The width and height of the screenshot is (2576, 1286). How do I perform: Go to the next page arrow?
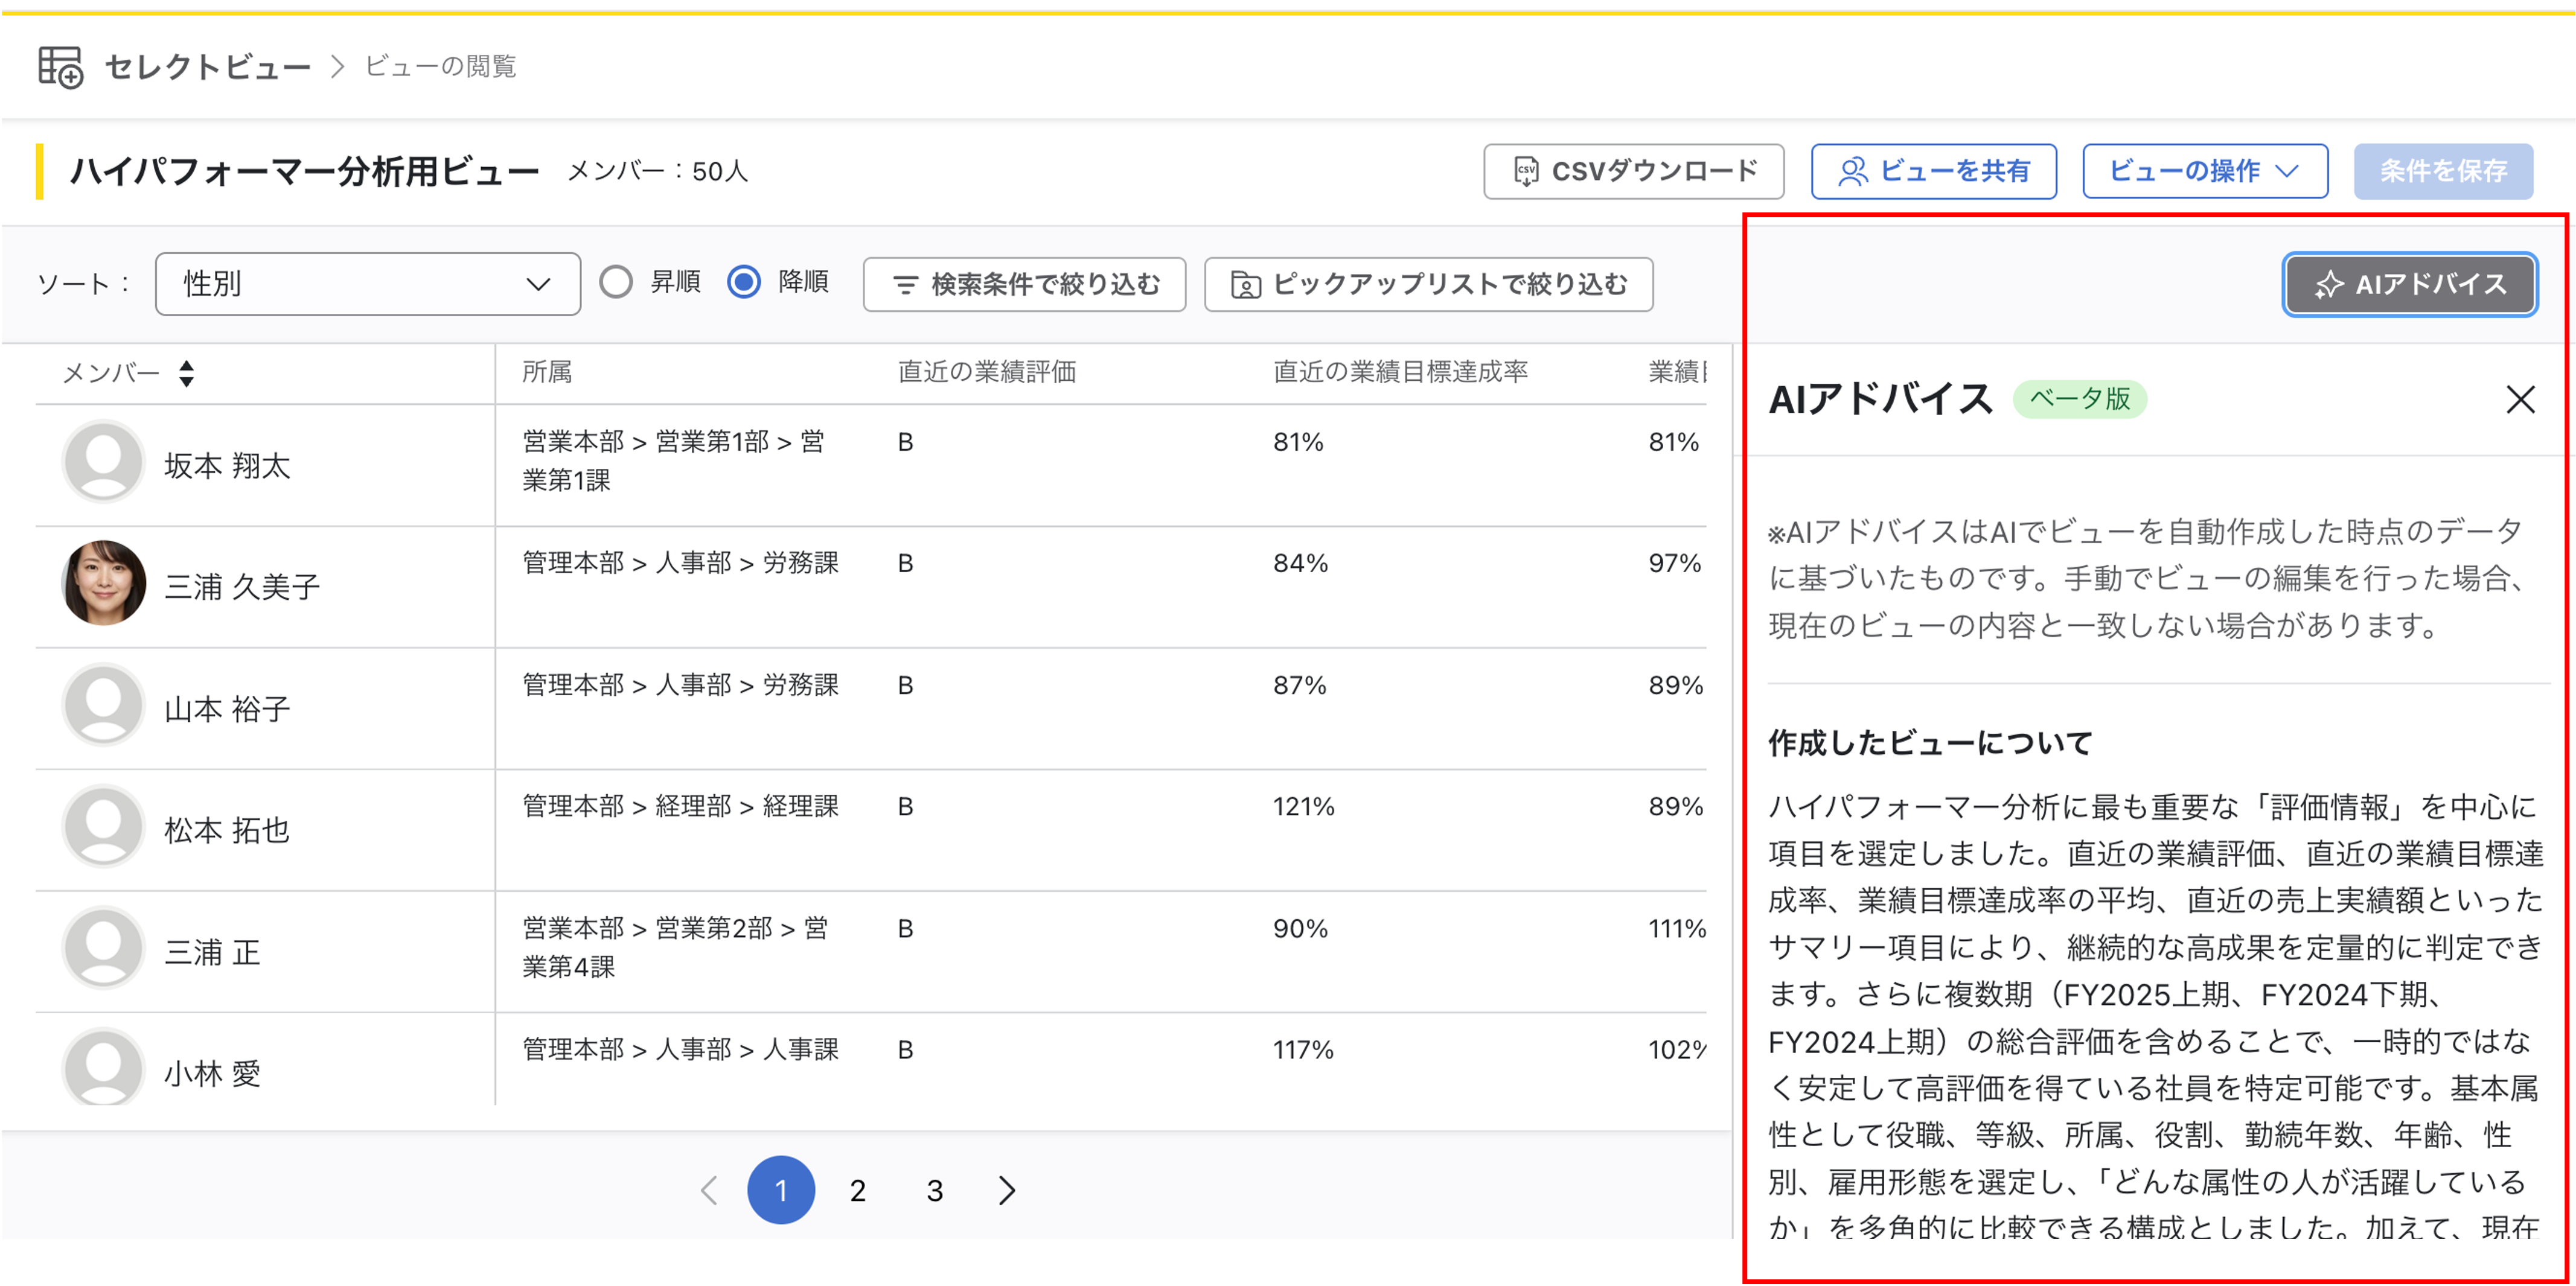(1007, 1190)
